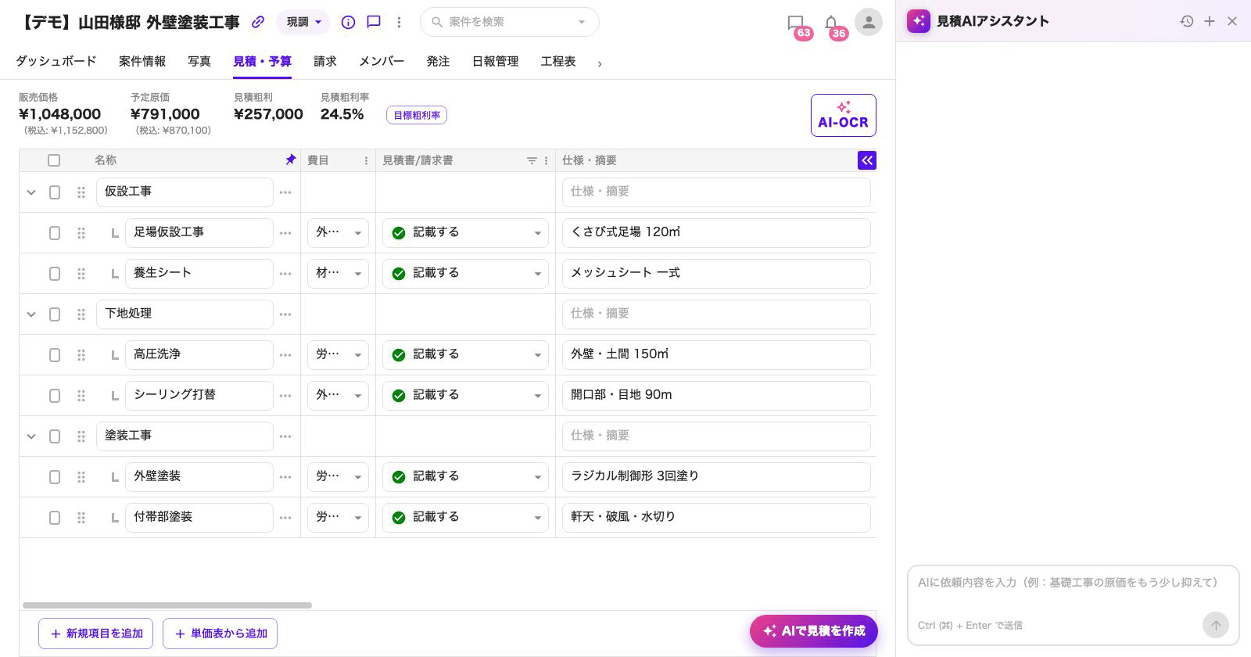
Task: Switch to 発注 tab
Action: click(438, 61)
